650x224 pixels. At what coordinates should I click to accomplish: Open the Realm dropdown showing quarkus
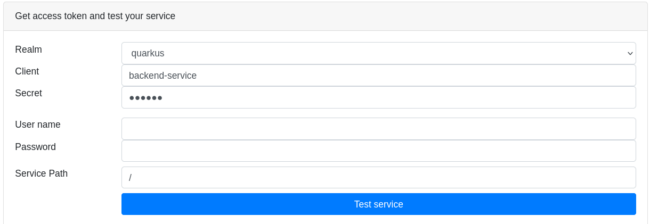[x=378, y=53]
